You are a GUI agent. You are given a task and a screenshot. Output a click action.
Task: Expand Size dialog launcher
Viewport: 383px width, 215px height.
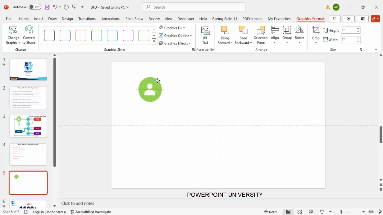coord(361,50)
